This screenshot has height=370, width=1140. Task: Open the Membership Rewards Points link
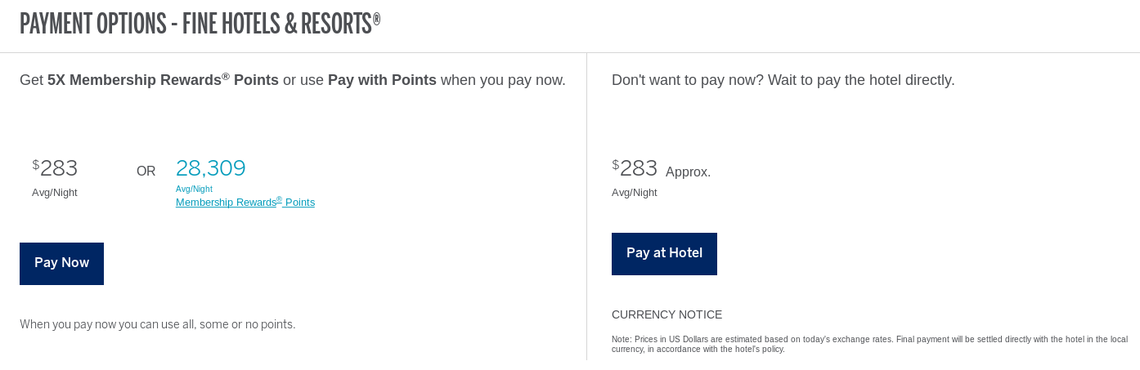tap(245, 203)
